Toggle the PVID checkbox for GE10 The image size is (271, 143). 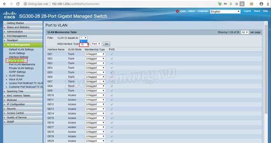click(x=111, y=95)
